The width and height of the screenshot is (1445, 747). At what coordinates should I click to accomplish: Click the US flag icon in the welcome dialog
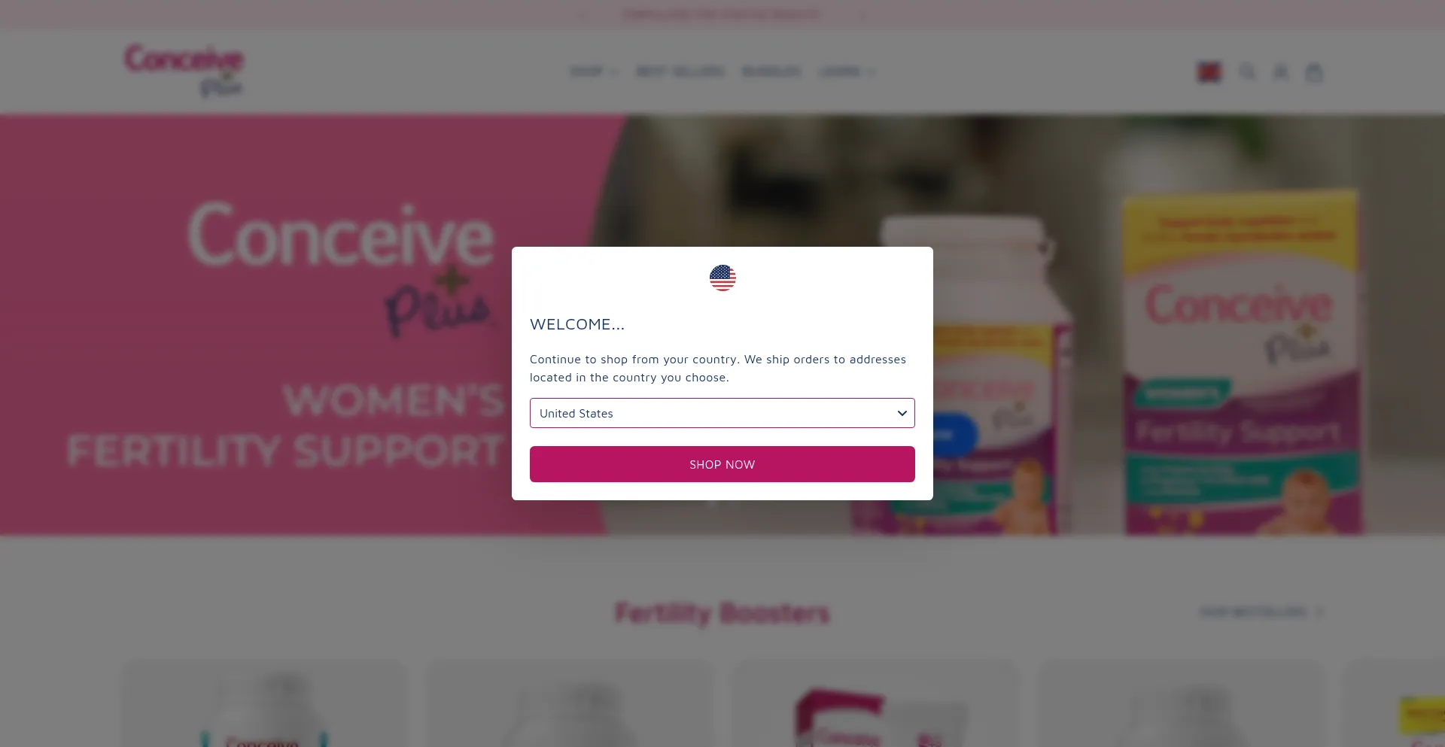pyautogui.click(x=722, y=278)
